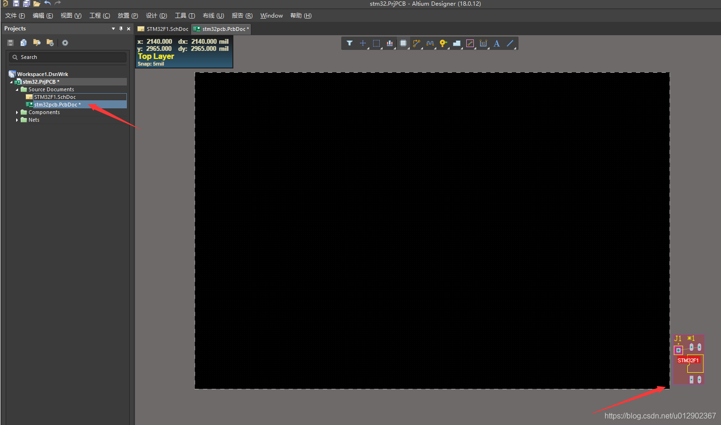
Task: Activate the interactive routing tool
Action: [416, 43]
